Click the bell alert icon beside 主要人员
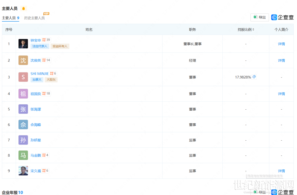The height and width of the screenshot is (195, 297). (23, 9)
